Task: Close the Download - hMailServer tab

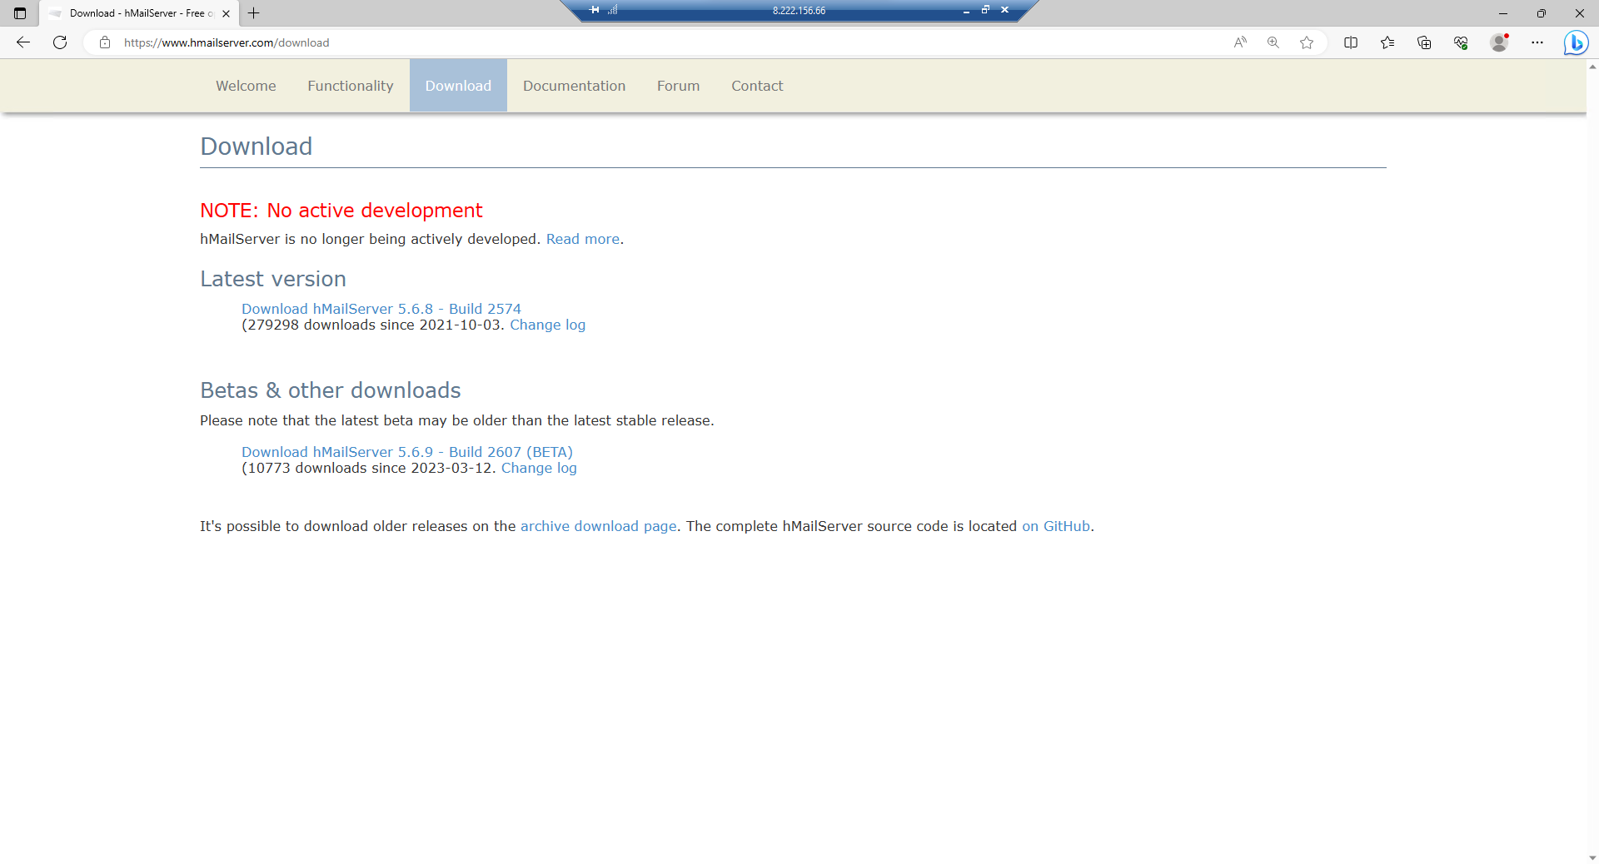Action: [226, 13]
